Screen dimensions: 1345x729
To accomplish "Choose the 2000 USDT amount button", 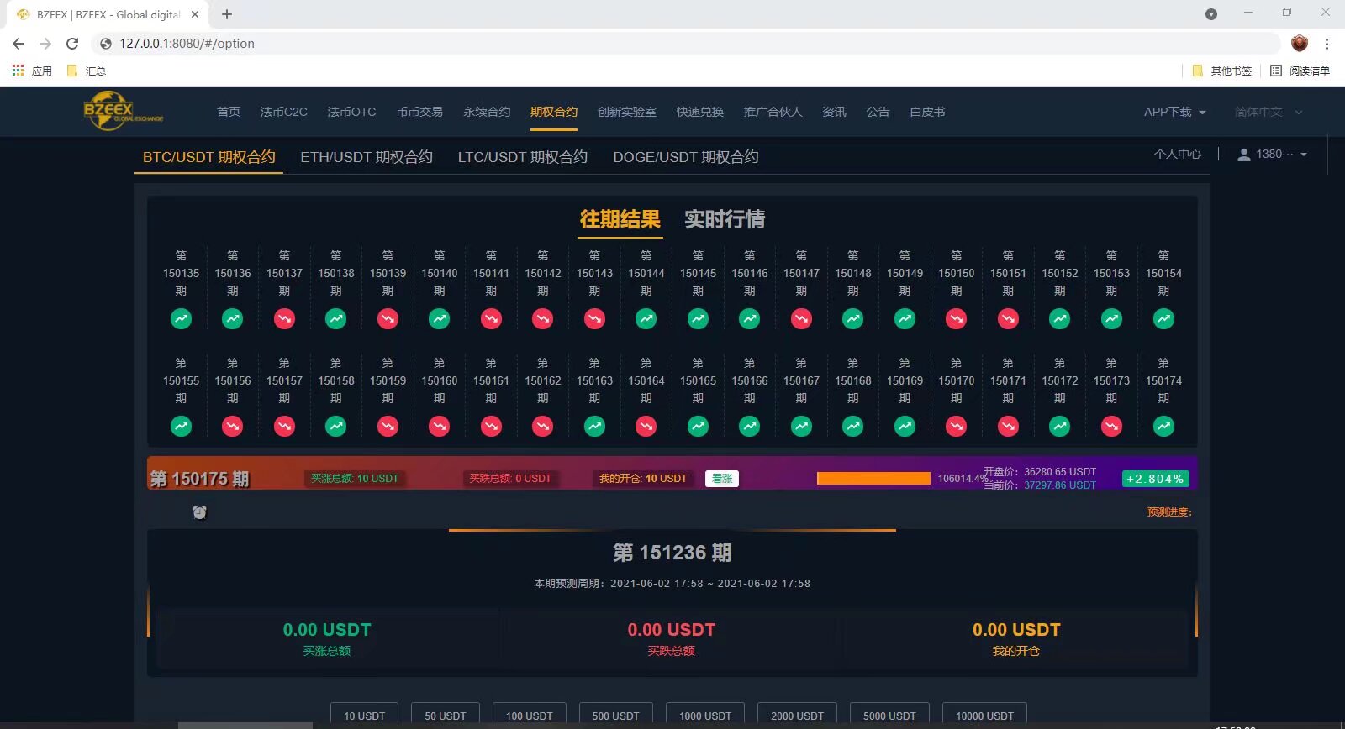I will 797,715.
